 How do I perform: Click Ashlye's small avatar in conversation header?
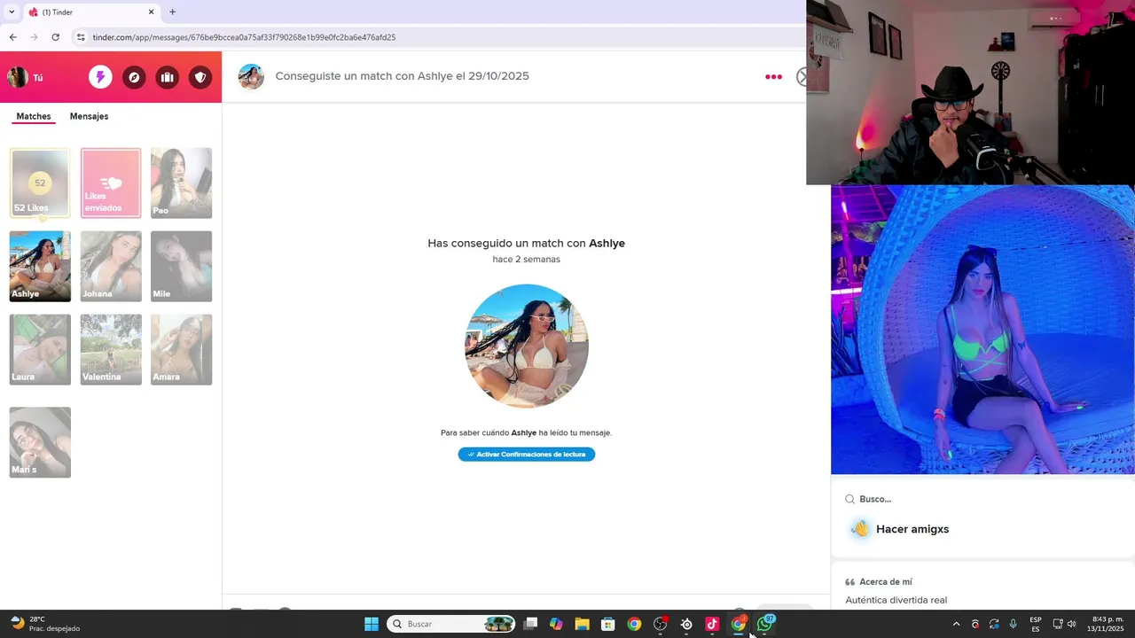point(251,76)
